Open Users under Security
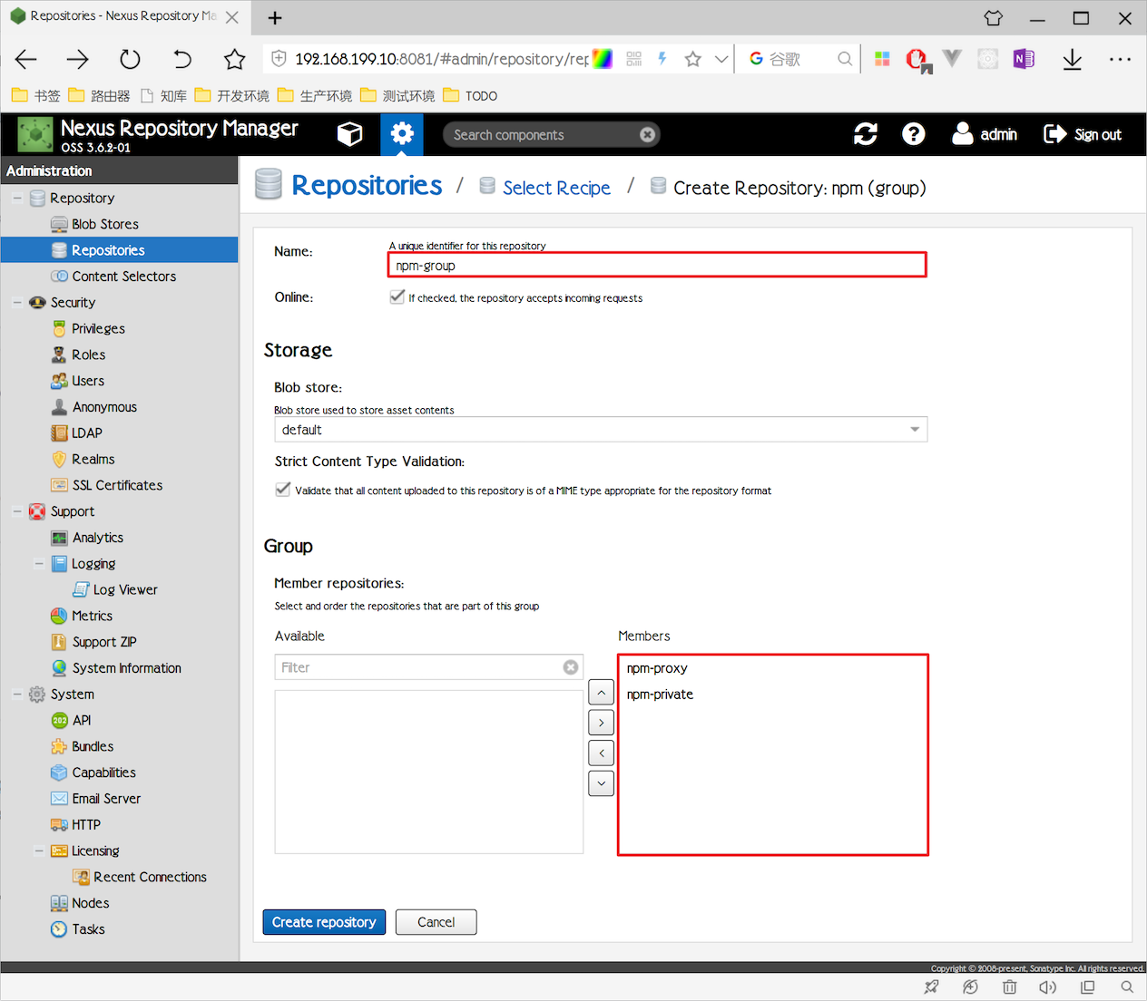 tap(88, 381)
